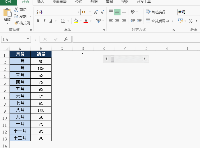The width and height of the screenshot is (200, 148).
Task: Select cell B3 containing 106
Action: click(x=41, y=68)
